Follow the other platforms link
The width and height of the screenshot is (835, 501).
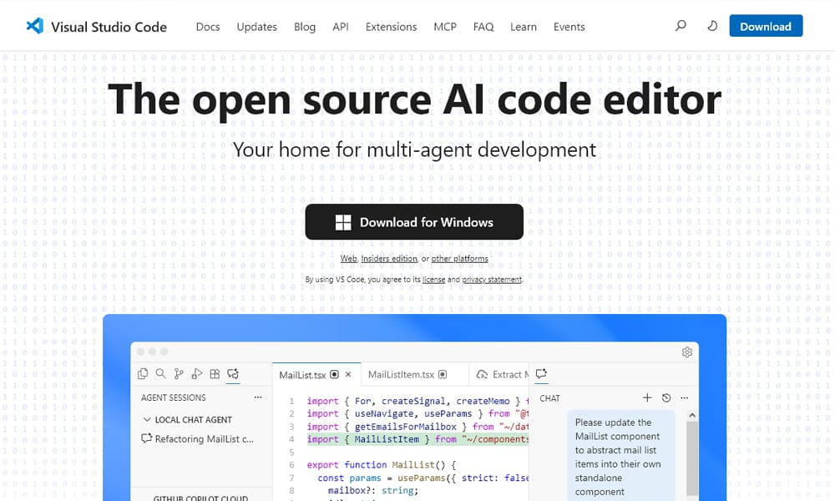459,259
